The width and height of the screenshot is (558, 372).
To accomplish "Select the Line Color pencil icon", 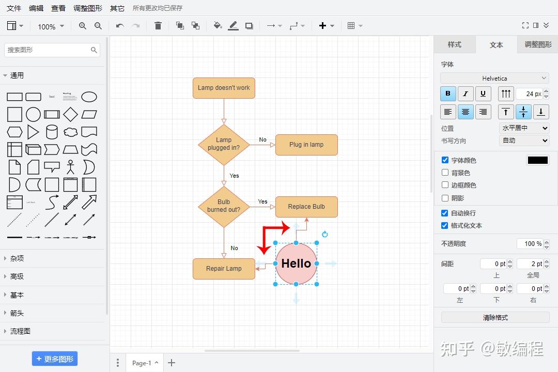I will (x=233, y=25).
